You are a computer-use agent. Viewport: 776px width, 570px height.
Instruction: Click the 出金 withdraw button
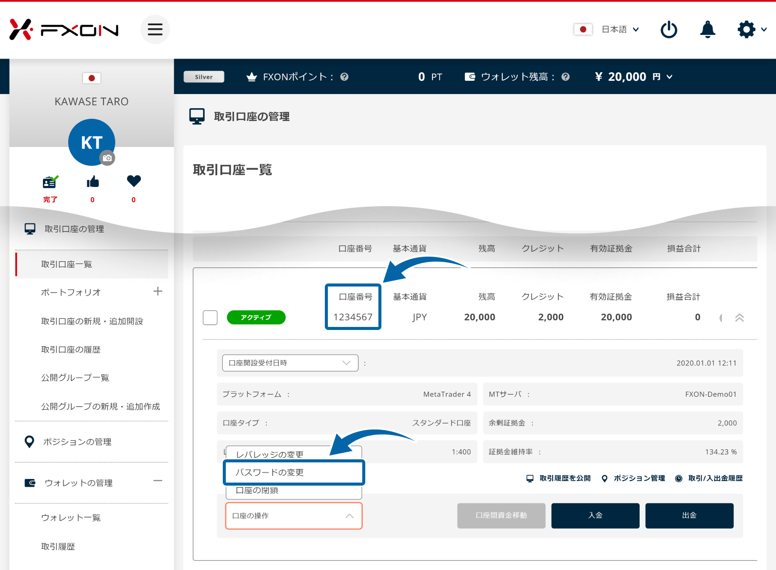(x=689, y=516)
